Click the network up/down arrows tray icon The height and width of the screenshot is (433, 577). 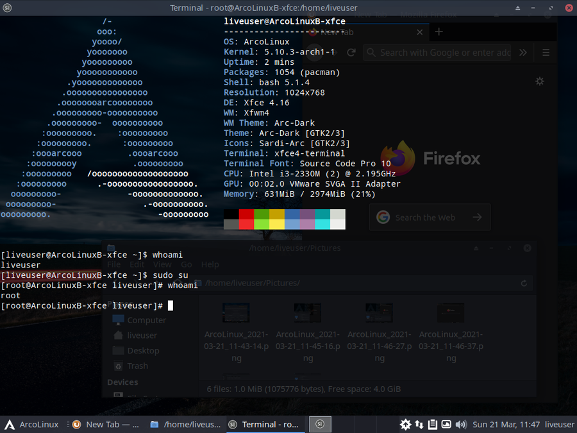(419, 424)
